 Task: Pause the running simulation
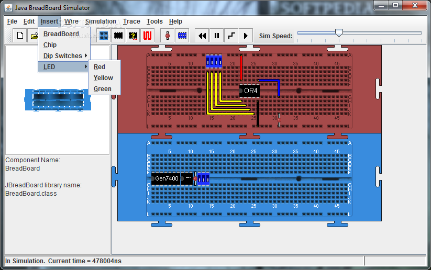click(x=217, y=36)
